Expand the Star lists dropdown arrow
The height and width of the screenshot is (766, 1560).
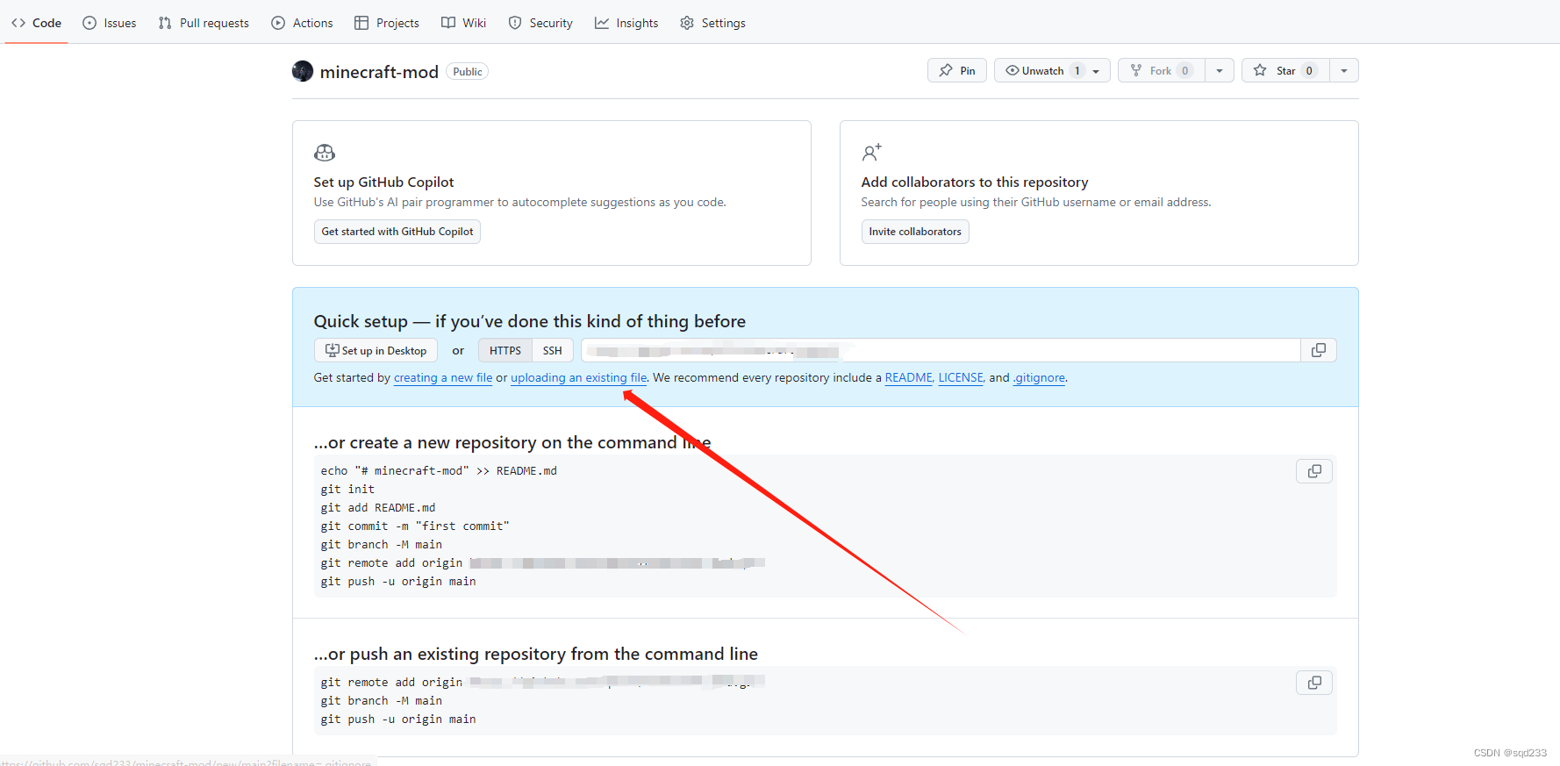[x=1344, y=70]
